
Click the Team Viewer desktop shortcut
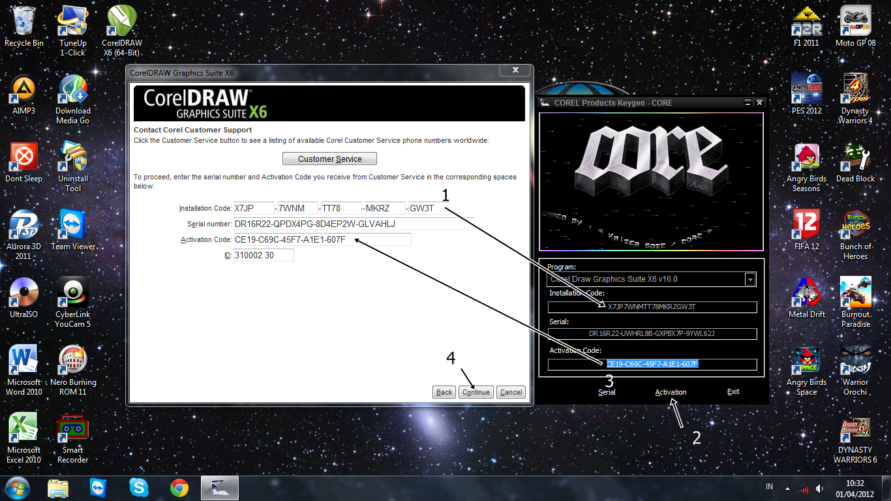(73, 230)
